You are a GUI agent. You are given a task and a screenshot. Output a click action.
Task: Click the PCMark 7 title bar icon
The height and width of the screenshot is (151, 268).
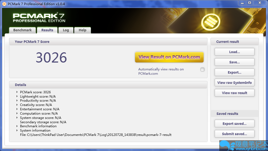click(4, 4)
